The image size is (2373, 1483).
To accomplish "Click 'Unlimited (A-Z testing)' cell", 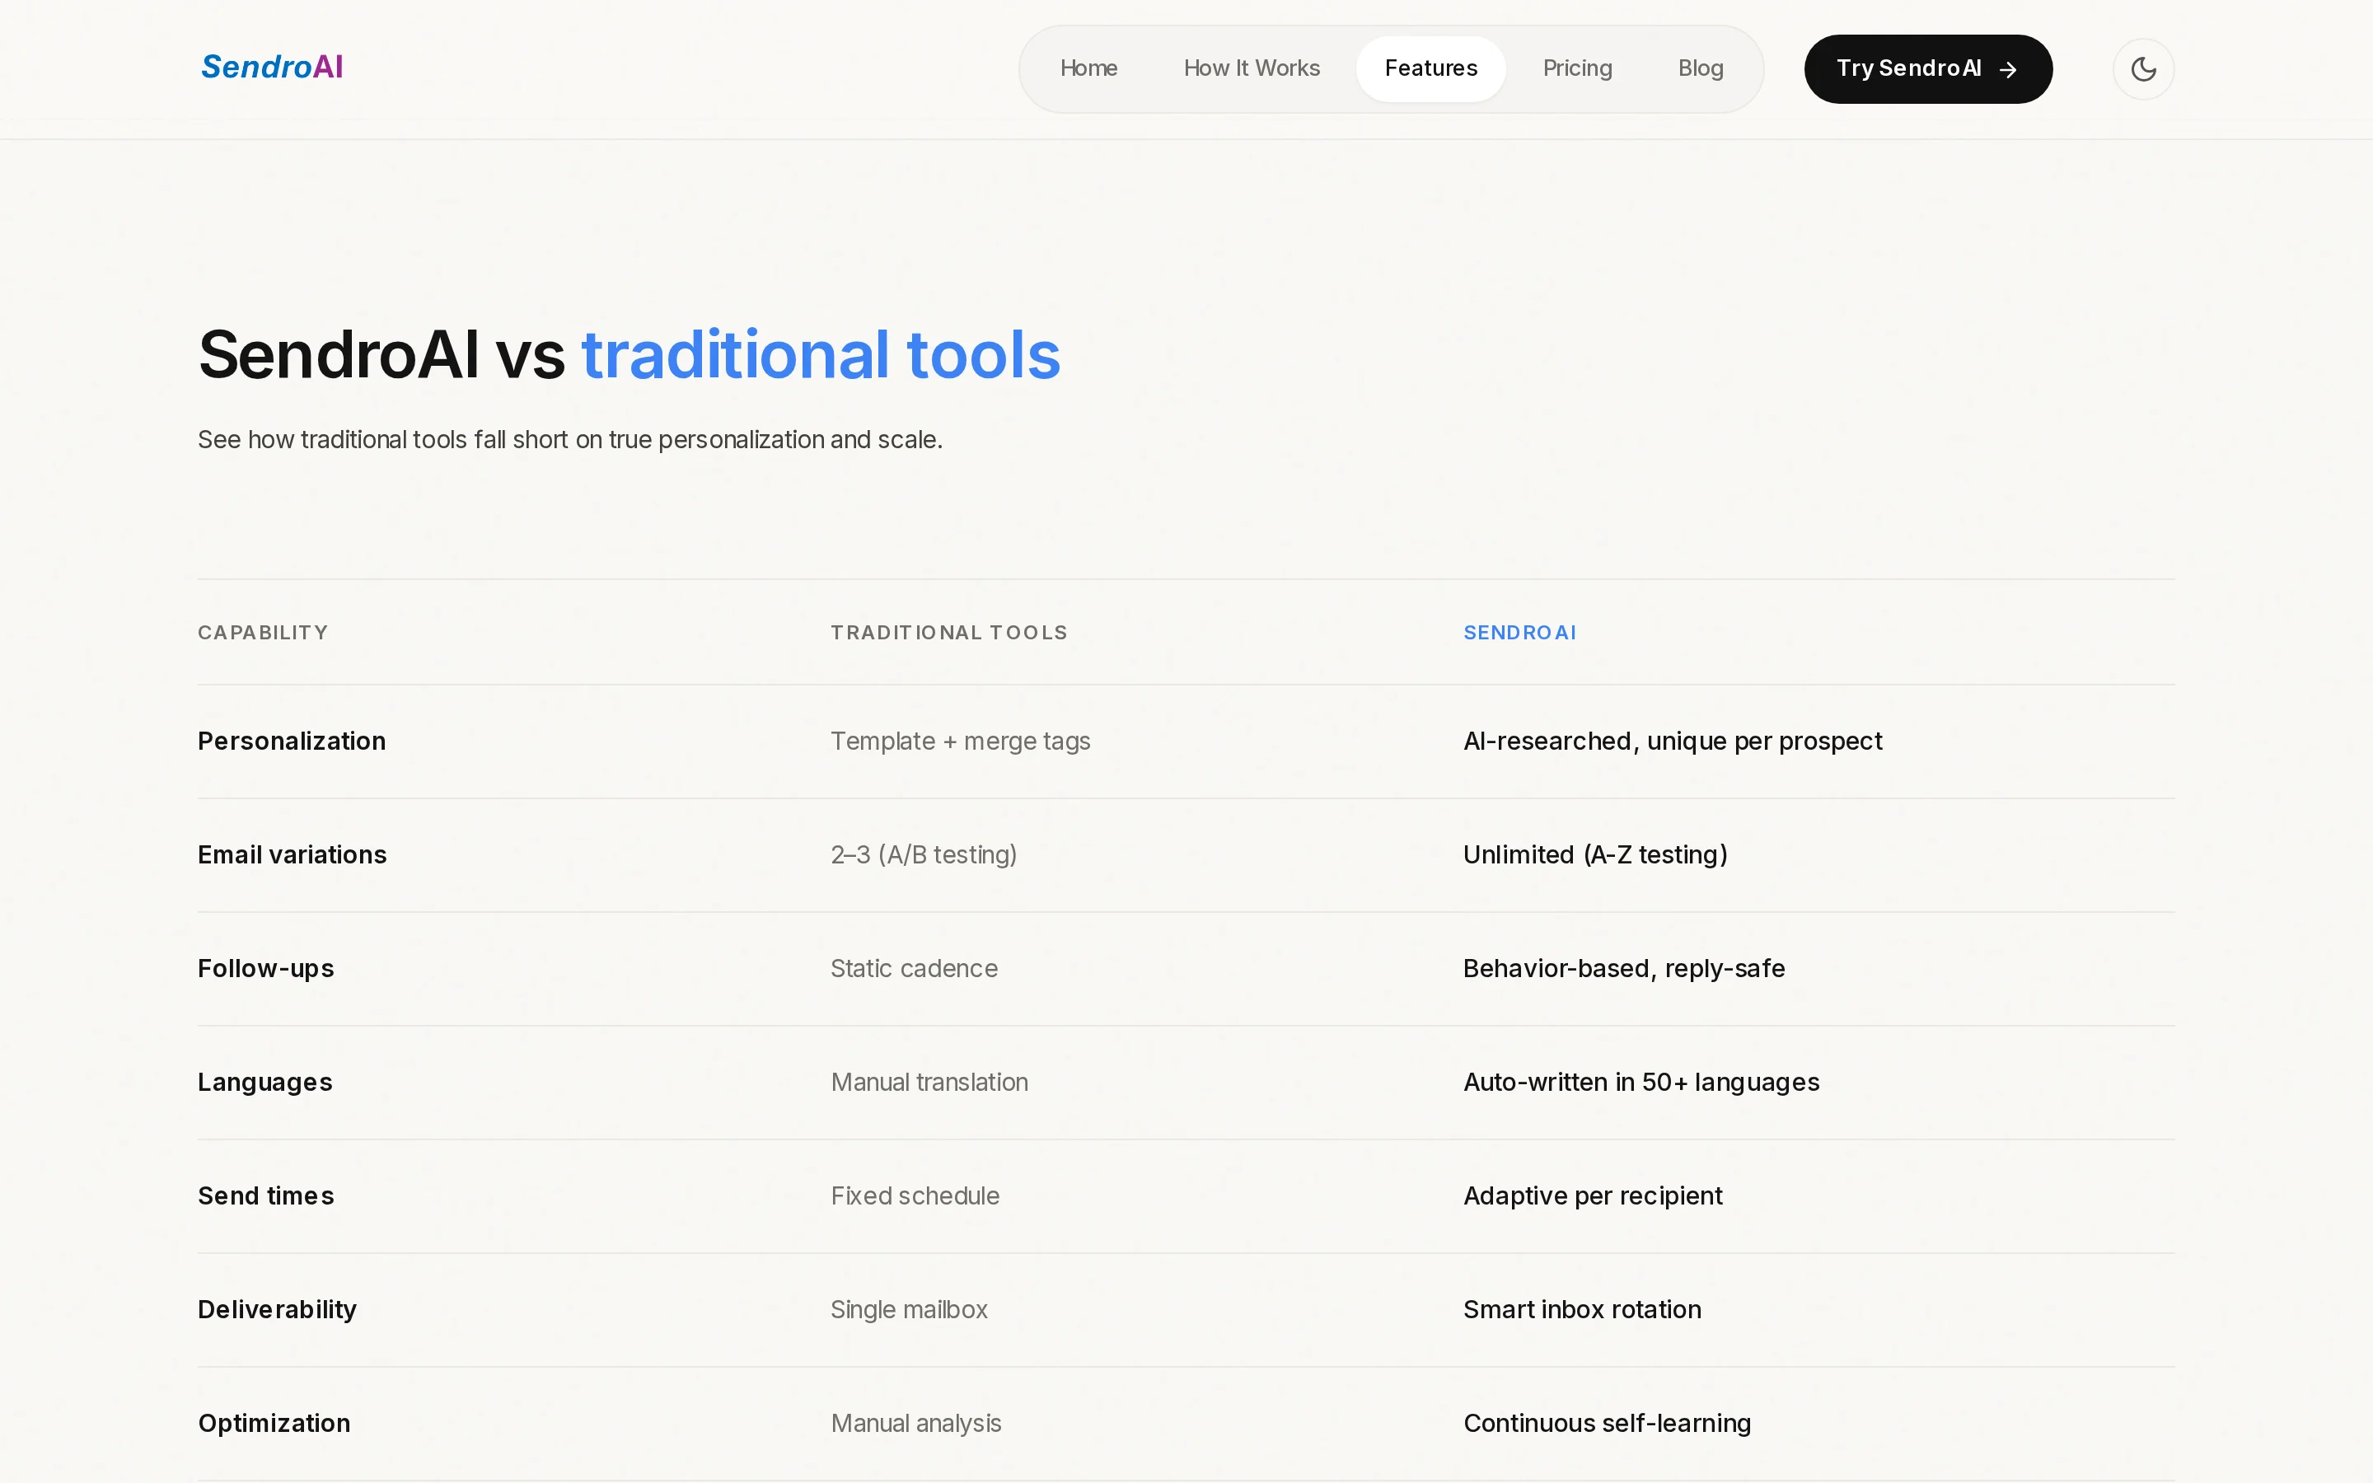I will [1595, 854].
